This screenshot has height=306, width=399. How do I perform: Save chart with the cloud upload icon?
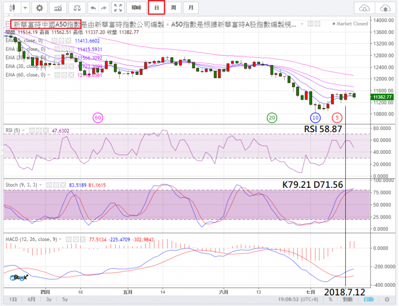pyautogui.click(x=385, y=8)
